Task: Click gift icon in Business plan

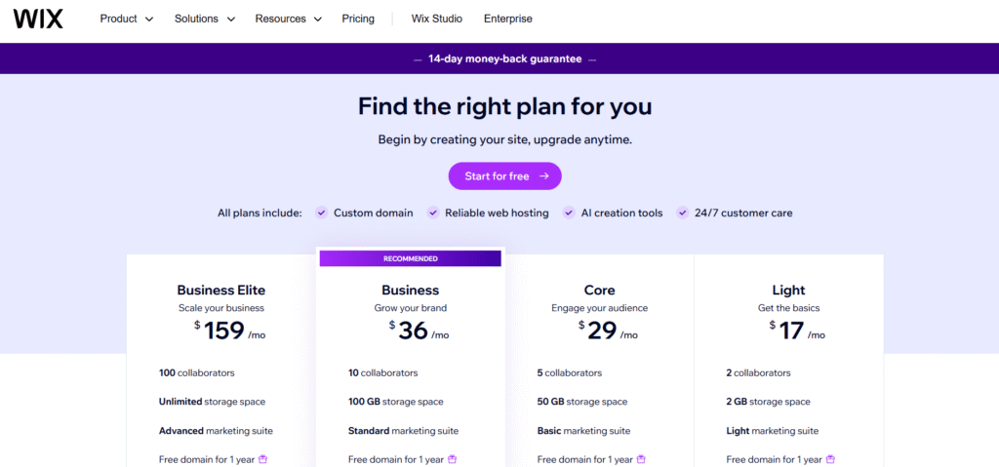Action: click(x=452, y=459)
